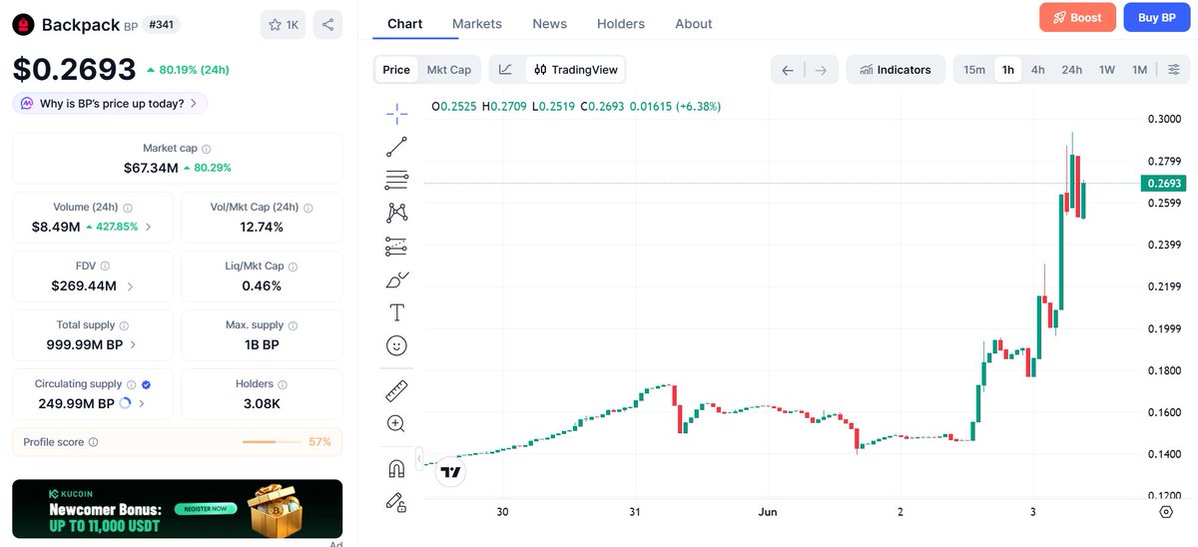Image resolution: width=1198 pixels, height=547 pixels.
Task: Expand Total supply details arrow
Action: (134, 344)
